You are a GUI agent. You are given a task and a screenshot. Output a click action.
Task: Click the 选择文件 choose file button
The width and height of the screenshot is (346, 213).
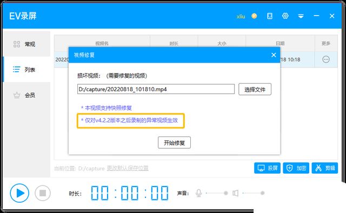(255, 90)
